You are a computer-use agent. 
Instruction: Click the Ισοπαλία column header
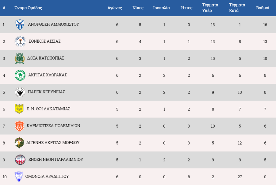pyautogui.click(x=161, y=8)
